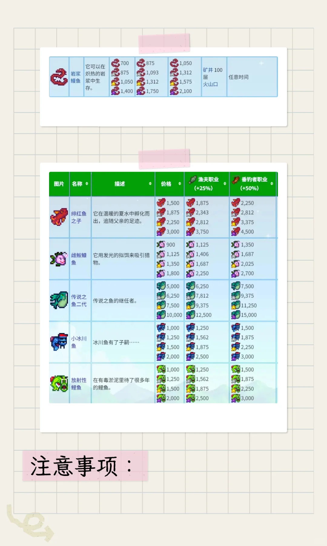Sort by 垂钓者职业 column arrows
Viewport: 327px width, 546px height.
(272, 184)
